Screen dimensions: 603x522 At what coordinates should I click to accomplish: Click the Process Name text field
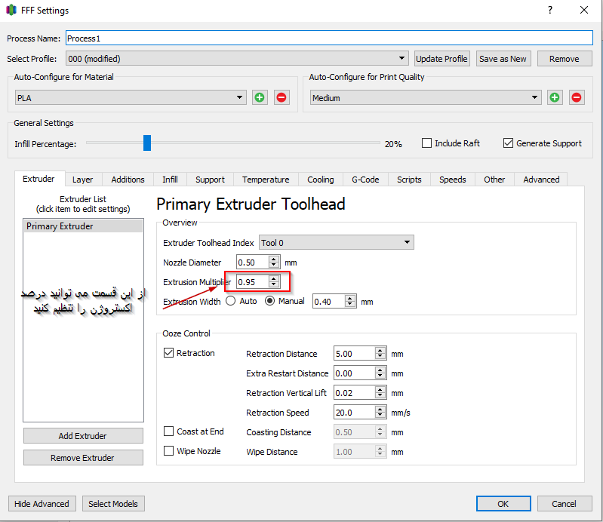click(328, 38)
